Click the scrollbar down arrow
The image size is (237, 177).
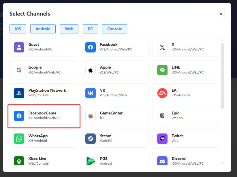222,163
